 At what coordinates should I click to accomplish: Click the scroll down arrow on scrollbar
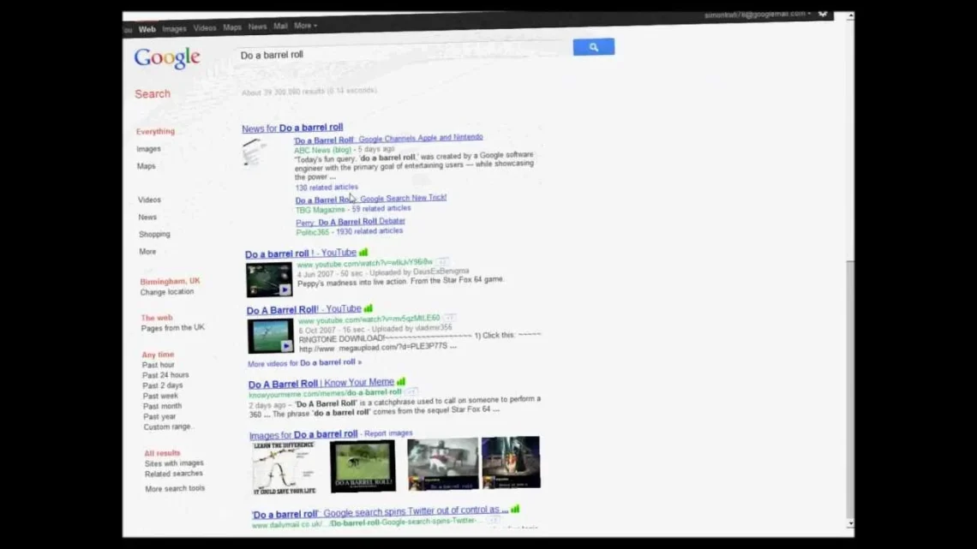(850, 523)
